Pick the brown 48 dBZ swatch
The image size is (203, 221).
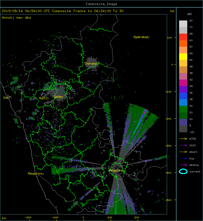[183, 70]
